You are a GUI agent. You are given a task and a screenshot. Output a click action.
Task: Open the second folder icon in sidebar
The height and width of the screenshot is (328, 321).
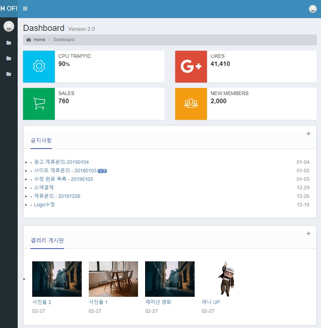(x=8, y=59)
